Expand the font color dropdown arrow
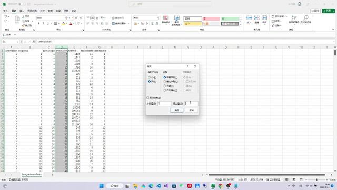The width and height of the screenshot is (337, 190). point(74,23)
